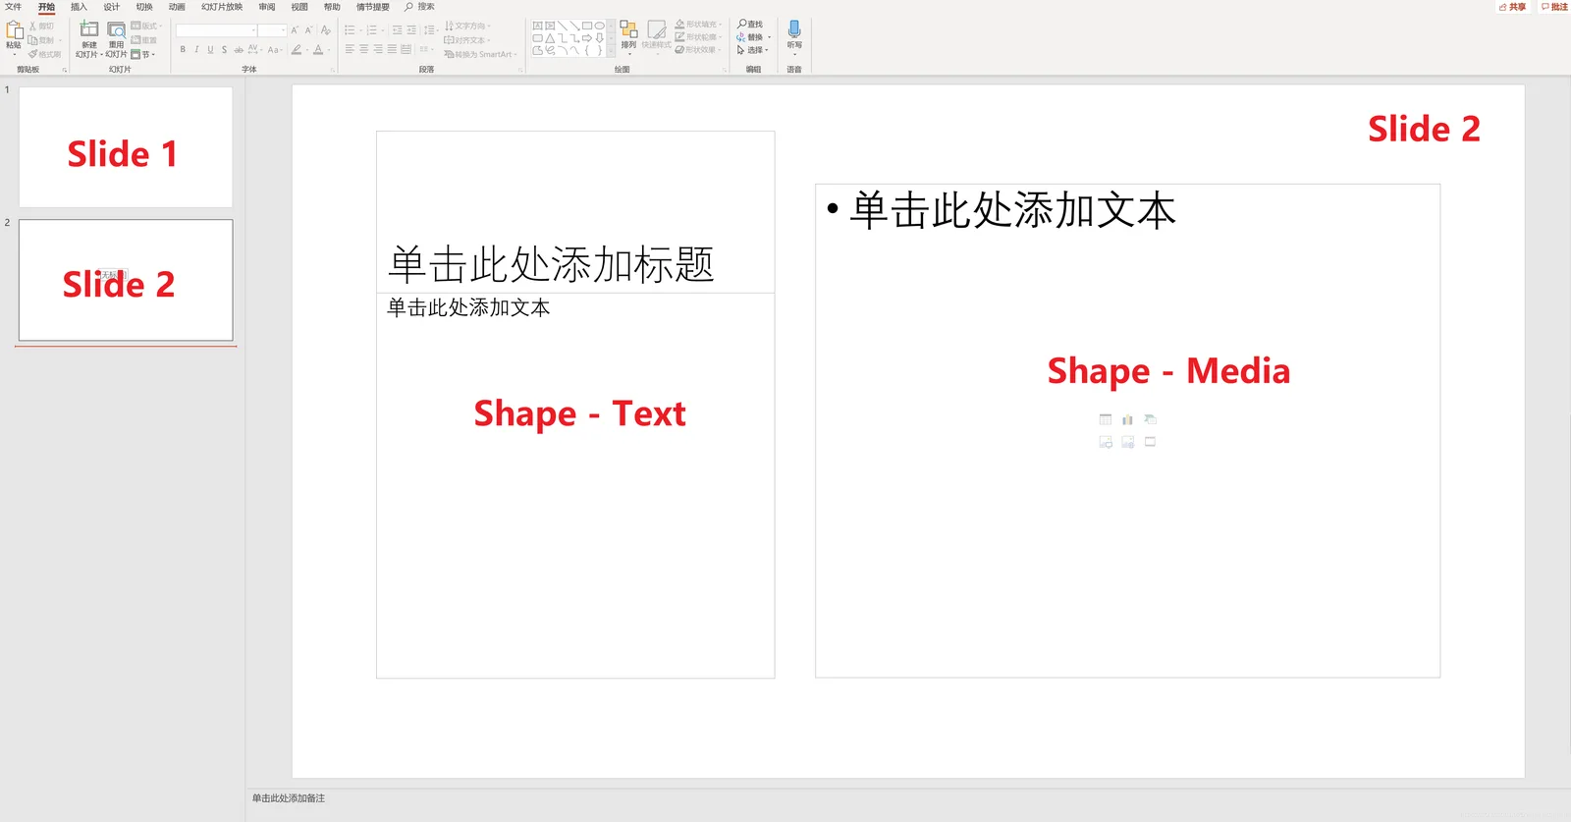Insert video via placeholder icon
1571x822 pixels.
pyautogui.click(x=1150, y=442)
